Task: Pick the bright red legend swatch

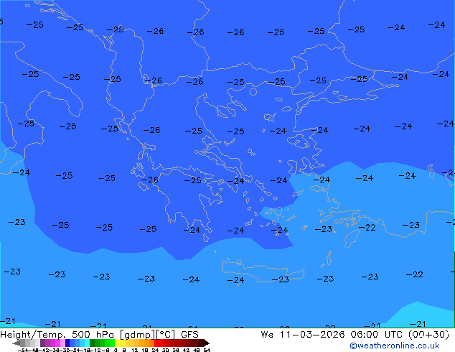Action: pyautogui.click(x=156, y=343)
